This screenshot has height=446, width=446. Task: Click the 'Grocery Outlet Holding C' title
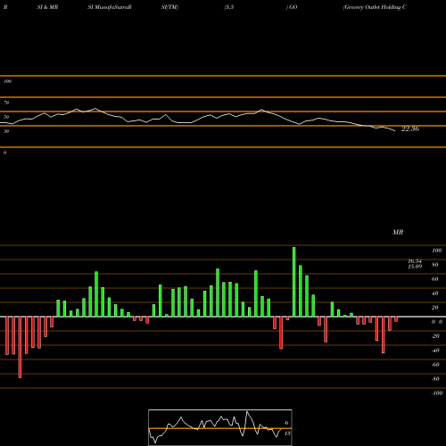point(375,7)
